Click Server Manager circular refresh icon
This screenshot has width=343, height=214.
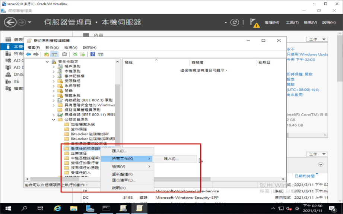point(235,22)
